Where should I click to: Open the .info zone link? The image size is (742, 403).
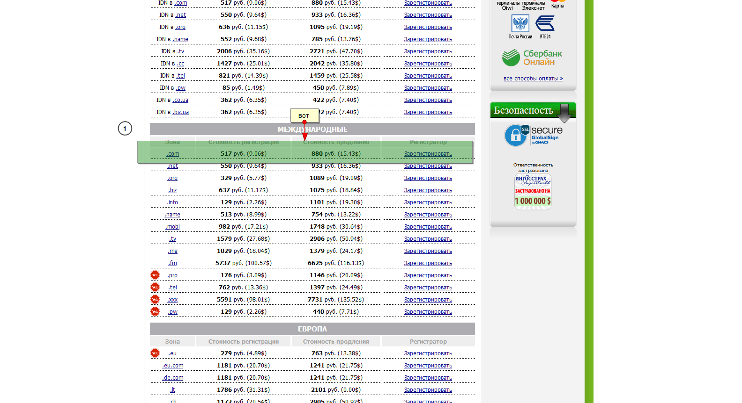click(x=173, y=202)
